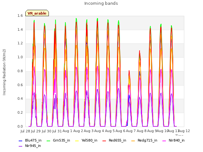This screenshot has width=203, height=152.
Task: Click the 1.6 y-axis tick label
Action: tap(20, 16)
